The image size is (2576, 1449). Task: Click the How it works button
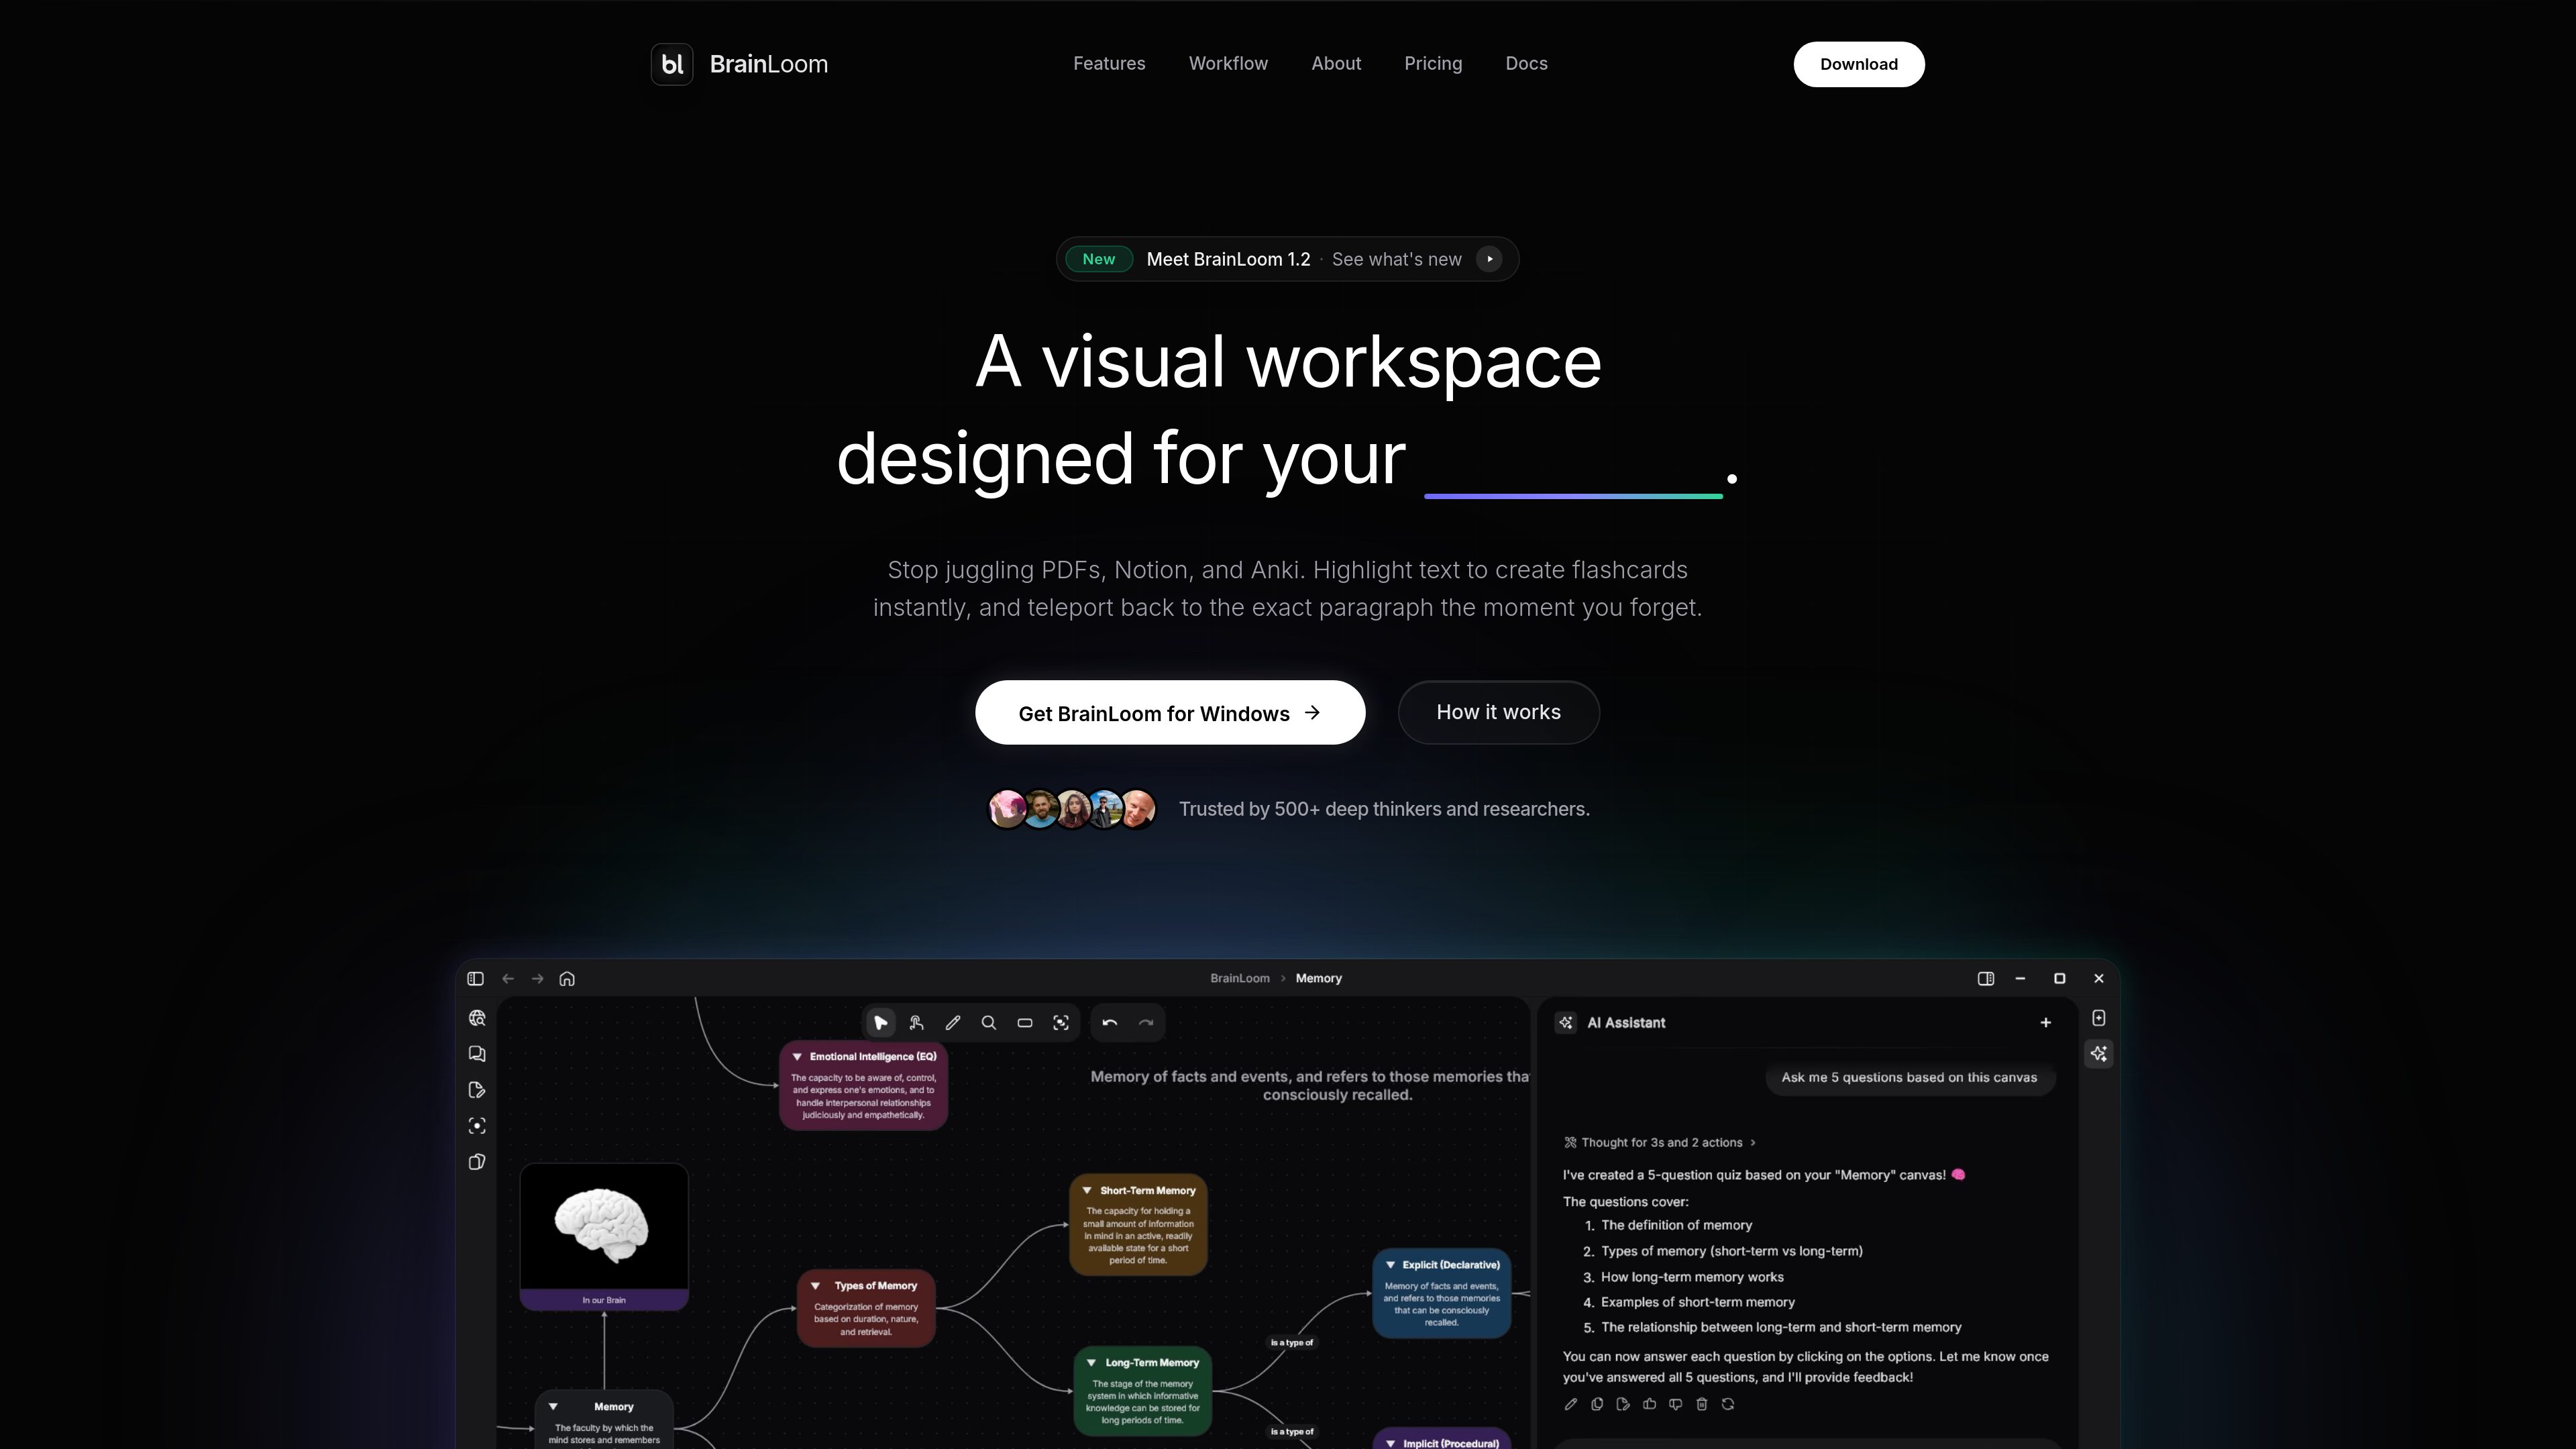[x=1498, y=712]
